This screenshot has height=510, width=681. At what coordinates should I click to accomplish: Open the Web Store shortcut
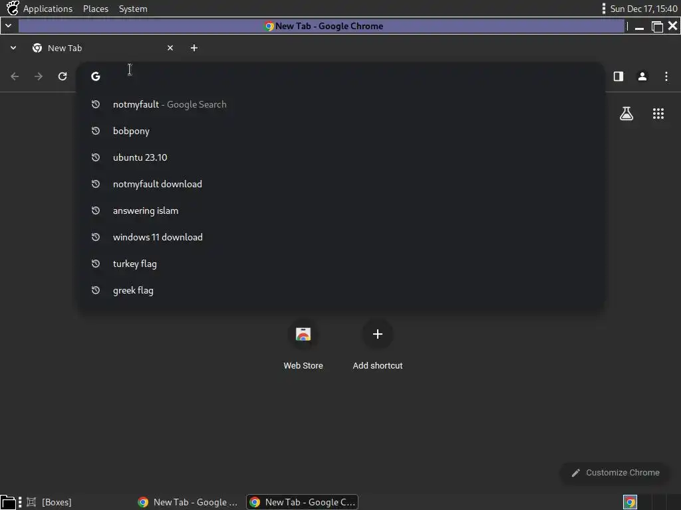point(303,346)
